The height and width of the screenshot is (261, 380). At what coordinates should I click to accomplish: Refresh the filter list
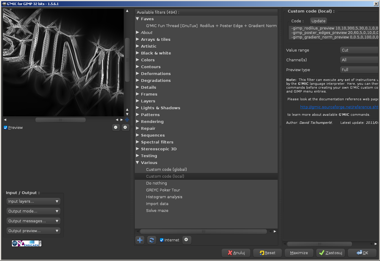tap(151, 240)
